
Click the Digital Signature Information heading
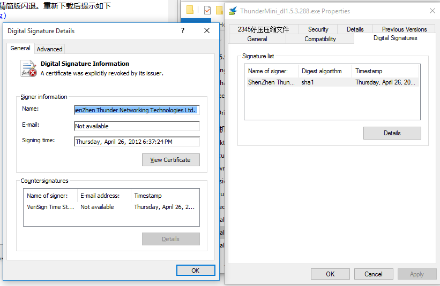point(85,64)
